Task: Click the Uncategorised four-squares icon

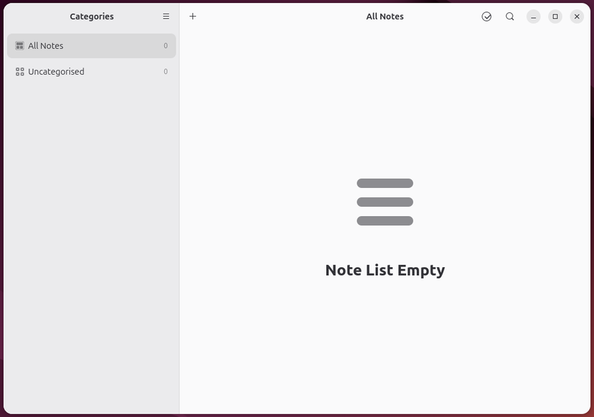Action: 19,71
